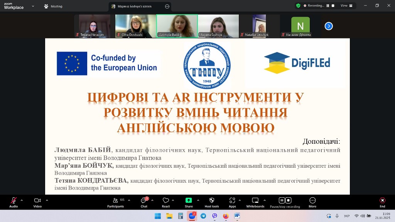Show next participants with the blue arrow
The width and height of the screenshot is (395, 222).
point(329,26)
